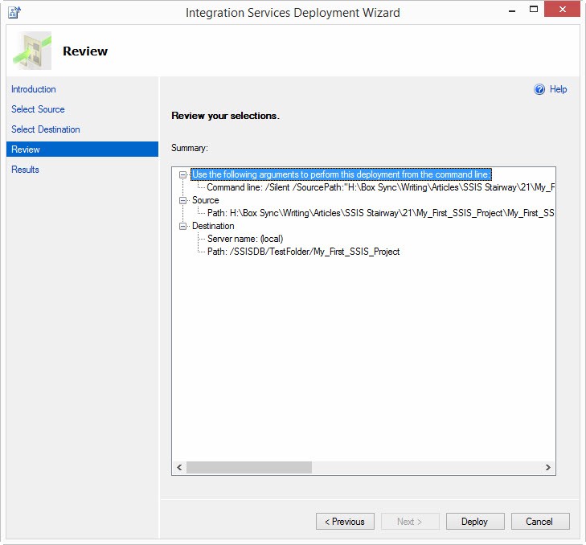Viewport: 586px width, 545px height.
Task: Collapse the Source tree node
Action: point(183,200)
